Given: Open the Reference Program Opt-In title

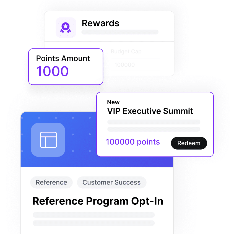Looking at the screenshot, I should coord(98,201).
